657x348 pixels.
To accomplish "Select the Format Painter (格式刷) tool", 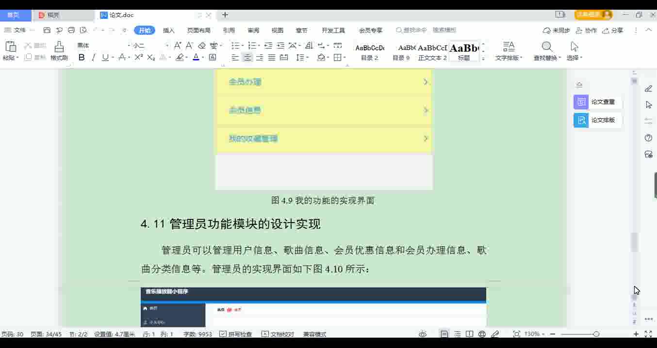I will (59, 51).
